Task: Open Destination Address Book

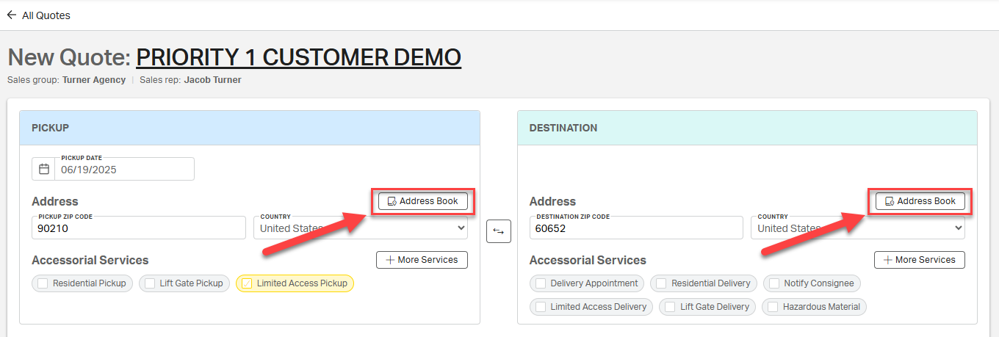Action: (920, 201)
